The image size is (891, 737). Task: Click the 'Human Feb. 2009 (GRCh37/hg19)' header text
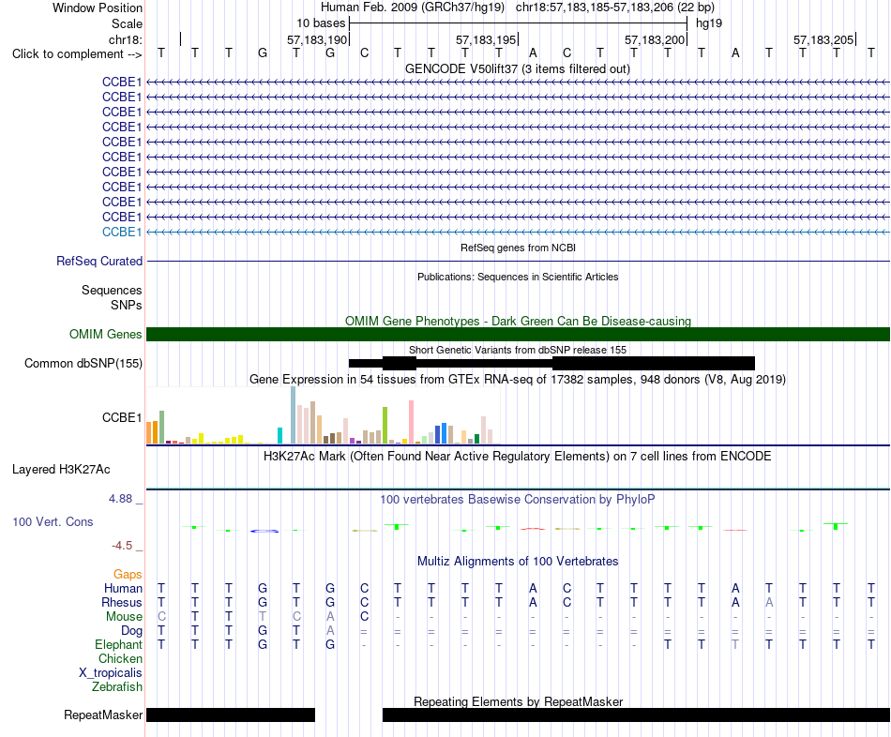pos(413,8)
